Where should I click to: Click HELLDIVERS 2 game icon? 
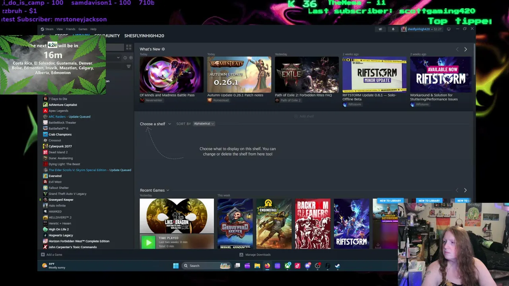point(45,218)
